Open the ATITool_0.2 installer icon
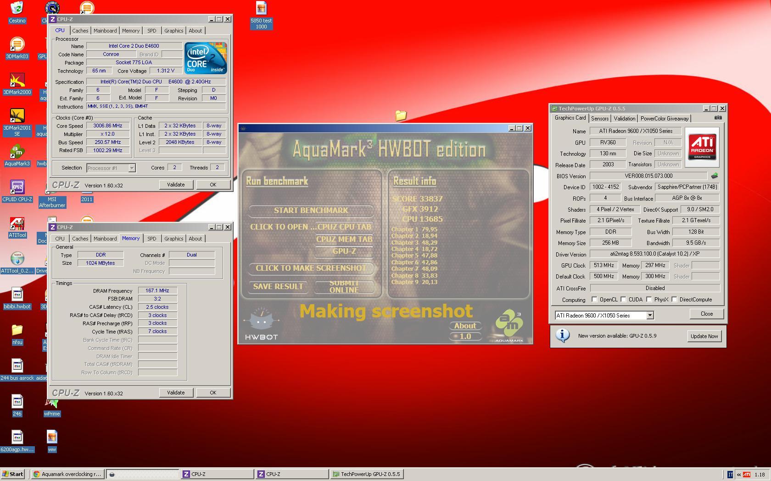Image resolution: width=771 pixels, height=481 pixels. pyautogui.click(x=17, y=259)
